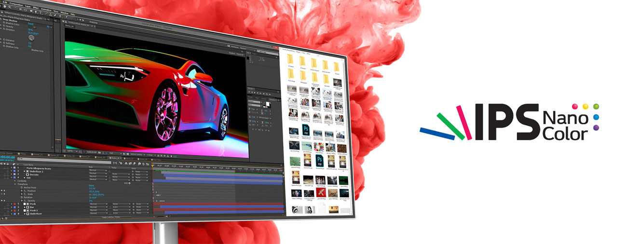Toggle the Anchor Point stopwatch
Image resolution: width=627 pixels, height=244 pixels.
[22, 188]
